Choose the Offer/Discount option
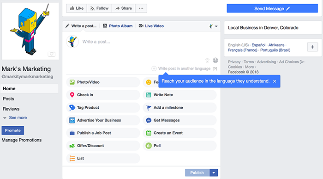This screenshot has height=179, width=323. pos(103,146)
